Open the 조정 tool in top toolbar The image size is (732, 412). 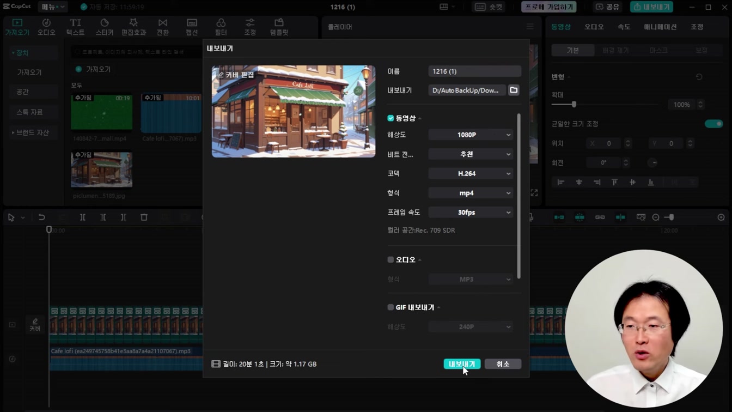[250, 27]
